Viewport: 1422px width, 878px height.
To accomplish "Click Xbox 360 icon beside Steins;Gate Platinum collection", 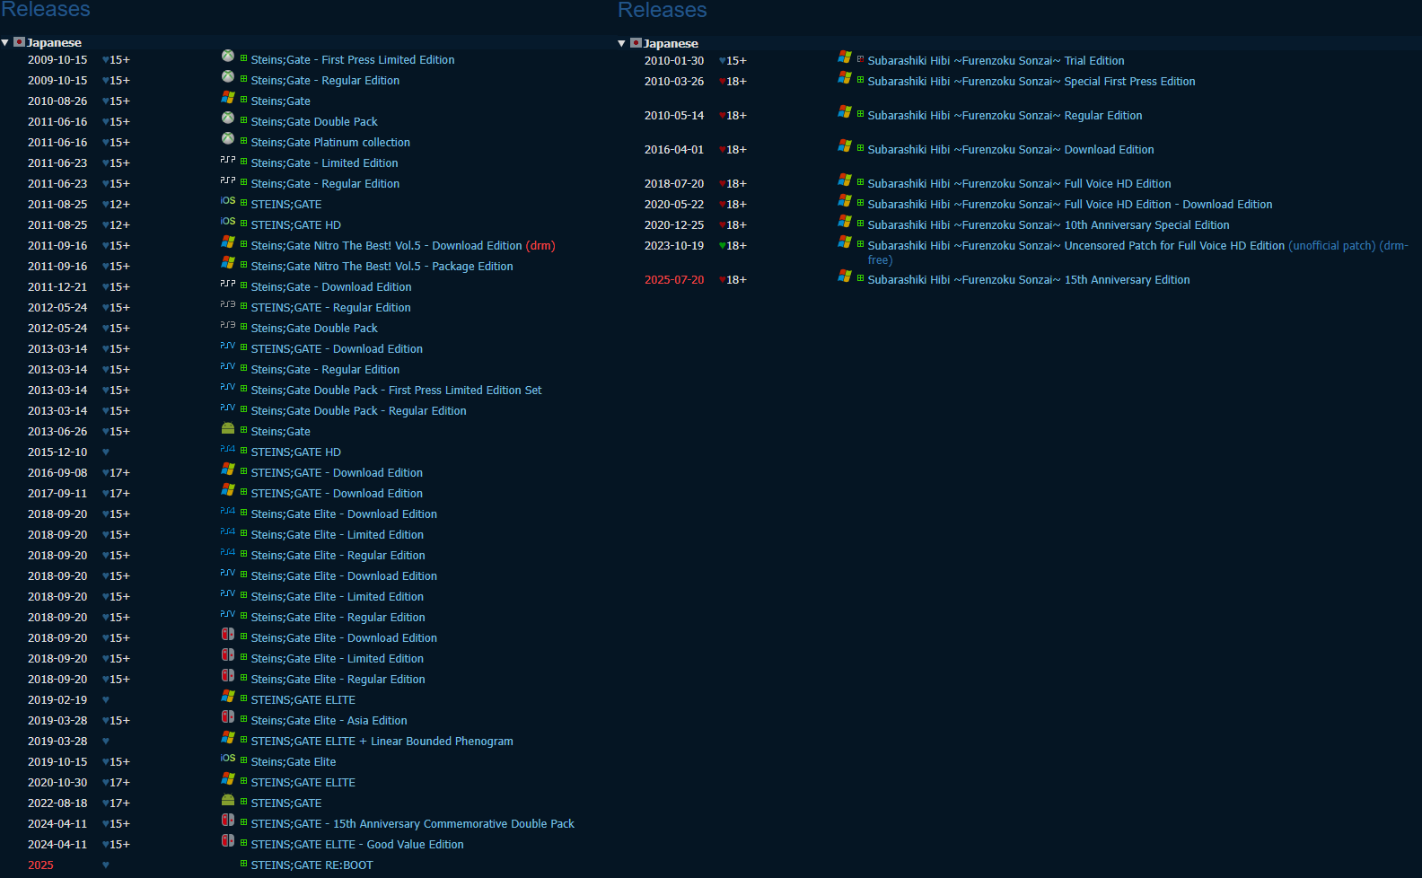I will [228, 138].
